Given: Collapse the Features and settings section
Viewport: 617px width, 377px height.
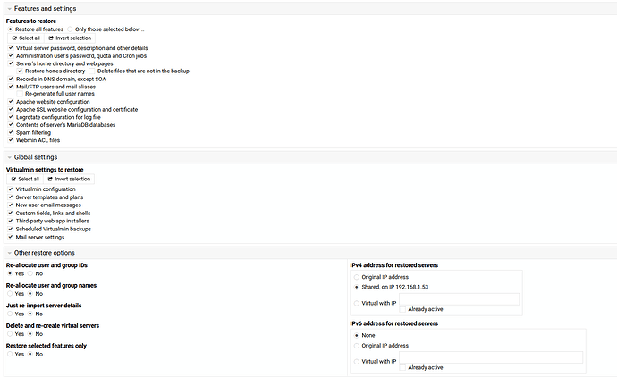Looking at the screenshot, I should click(8, 8).
